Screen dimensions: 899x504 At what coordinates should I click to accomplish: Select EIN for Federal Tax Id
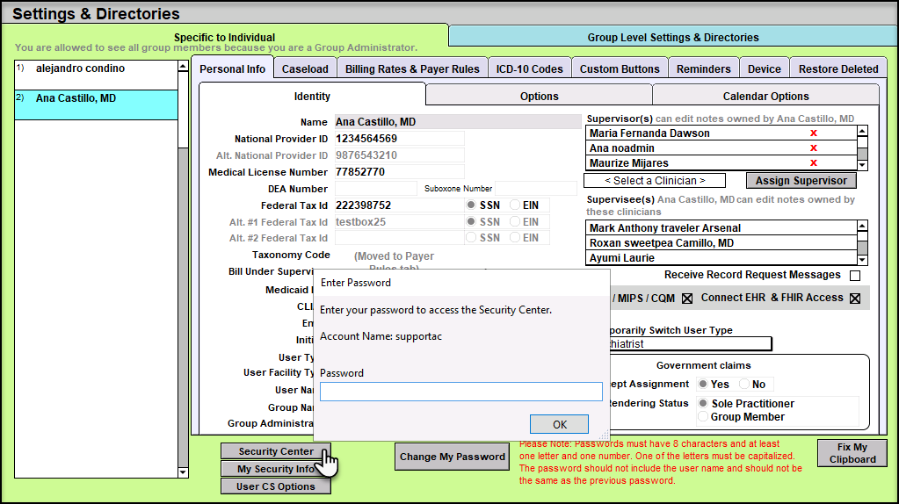pyautogui.click(x=516, y=205)
